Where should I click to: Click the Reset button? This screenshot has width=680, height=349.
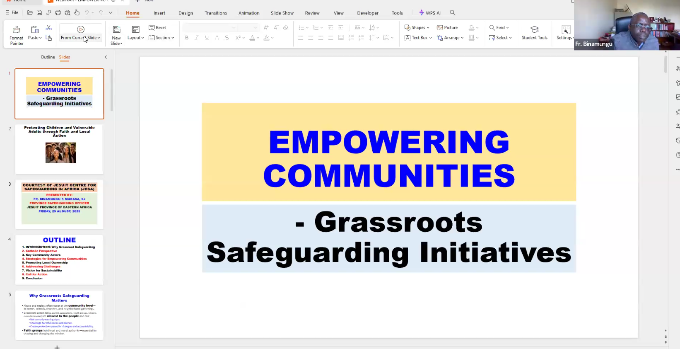tap(157, 28)
